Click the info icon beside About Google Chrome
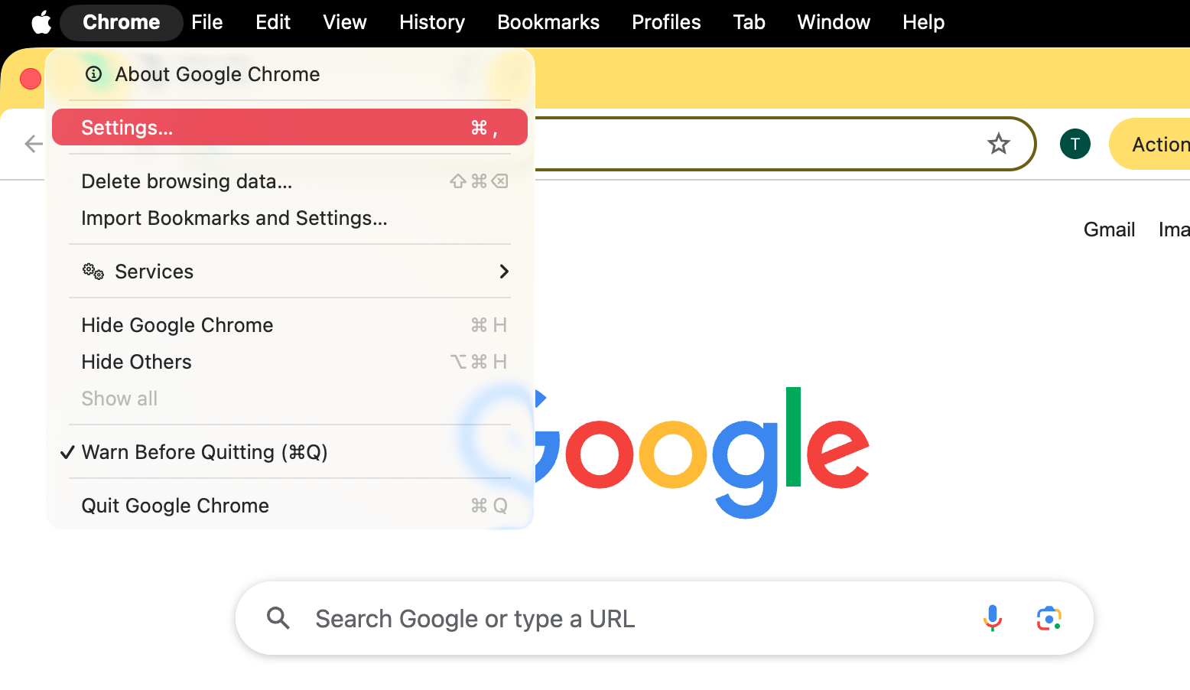The image size is (1190, 690). [x=93, y=74]
